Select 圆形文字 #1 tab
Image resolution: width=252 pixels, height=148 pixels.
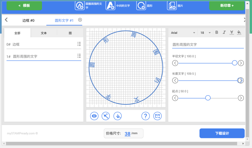coord(64,20)
